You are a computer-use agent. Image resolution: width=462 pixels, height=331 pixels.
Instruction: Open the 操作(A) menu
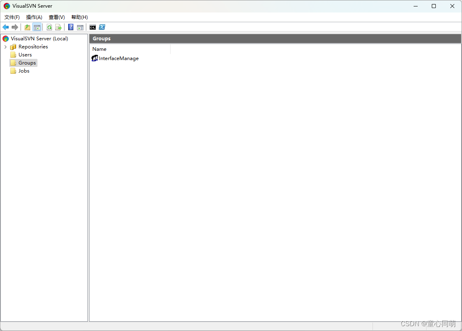[34, 17]
